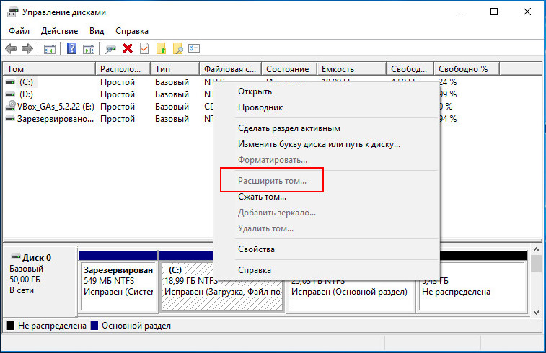Sort by the Тип column header
Screen dimensions: 546x353
[x=175, y=69]
